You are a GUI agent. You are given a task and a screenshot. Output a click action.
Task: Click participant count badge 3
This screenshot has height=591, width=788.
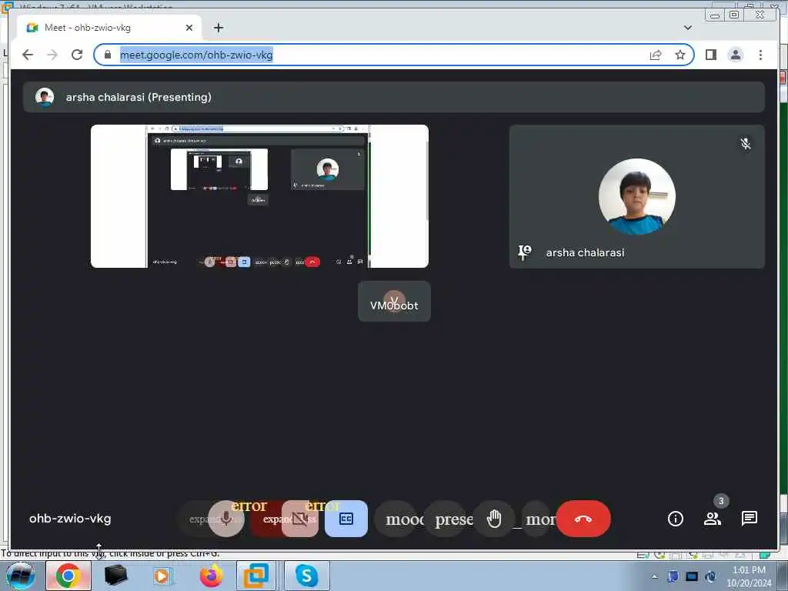point(721,500)
